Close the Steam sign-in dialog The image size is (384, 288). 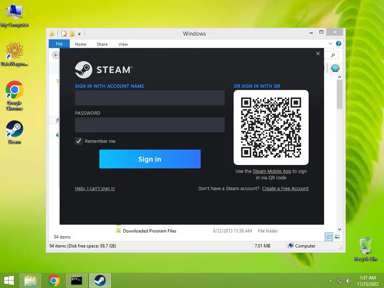click(318, 53)
